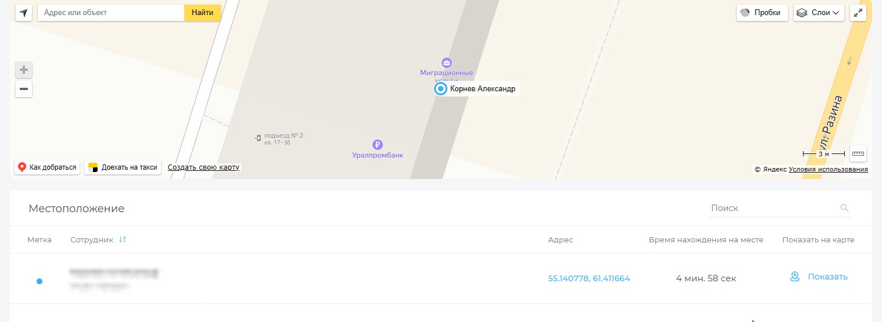Image resolution: width=882 pixels, height=322 pixels.
Task: Toggle the Пробки traffic layer
Action: click(762, 13)
